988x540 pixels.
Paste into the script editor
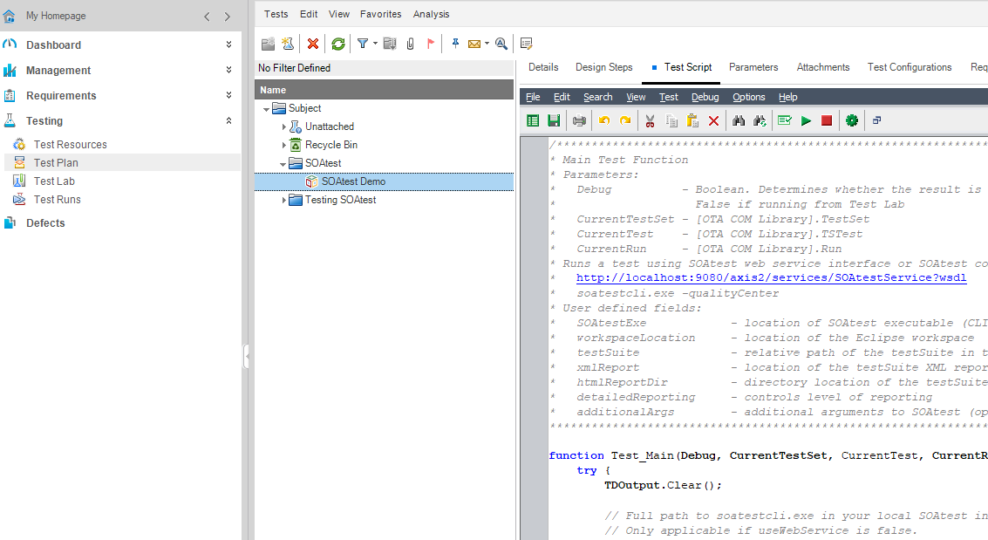click(x=692, y=120)
